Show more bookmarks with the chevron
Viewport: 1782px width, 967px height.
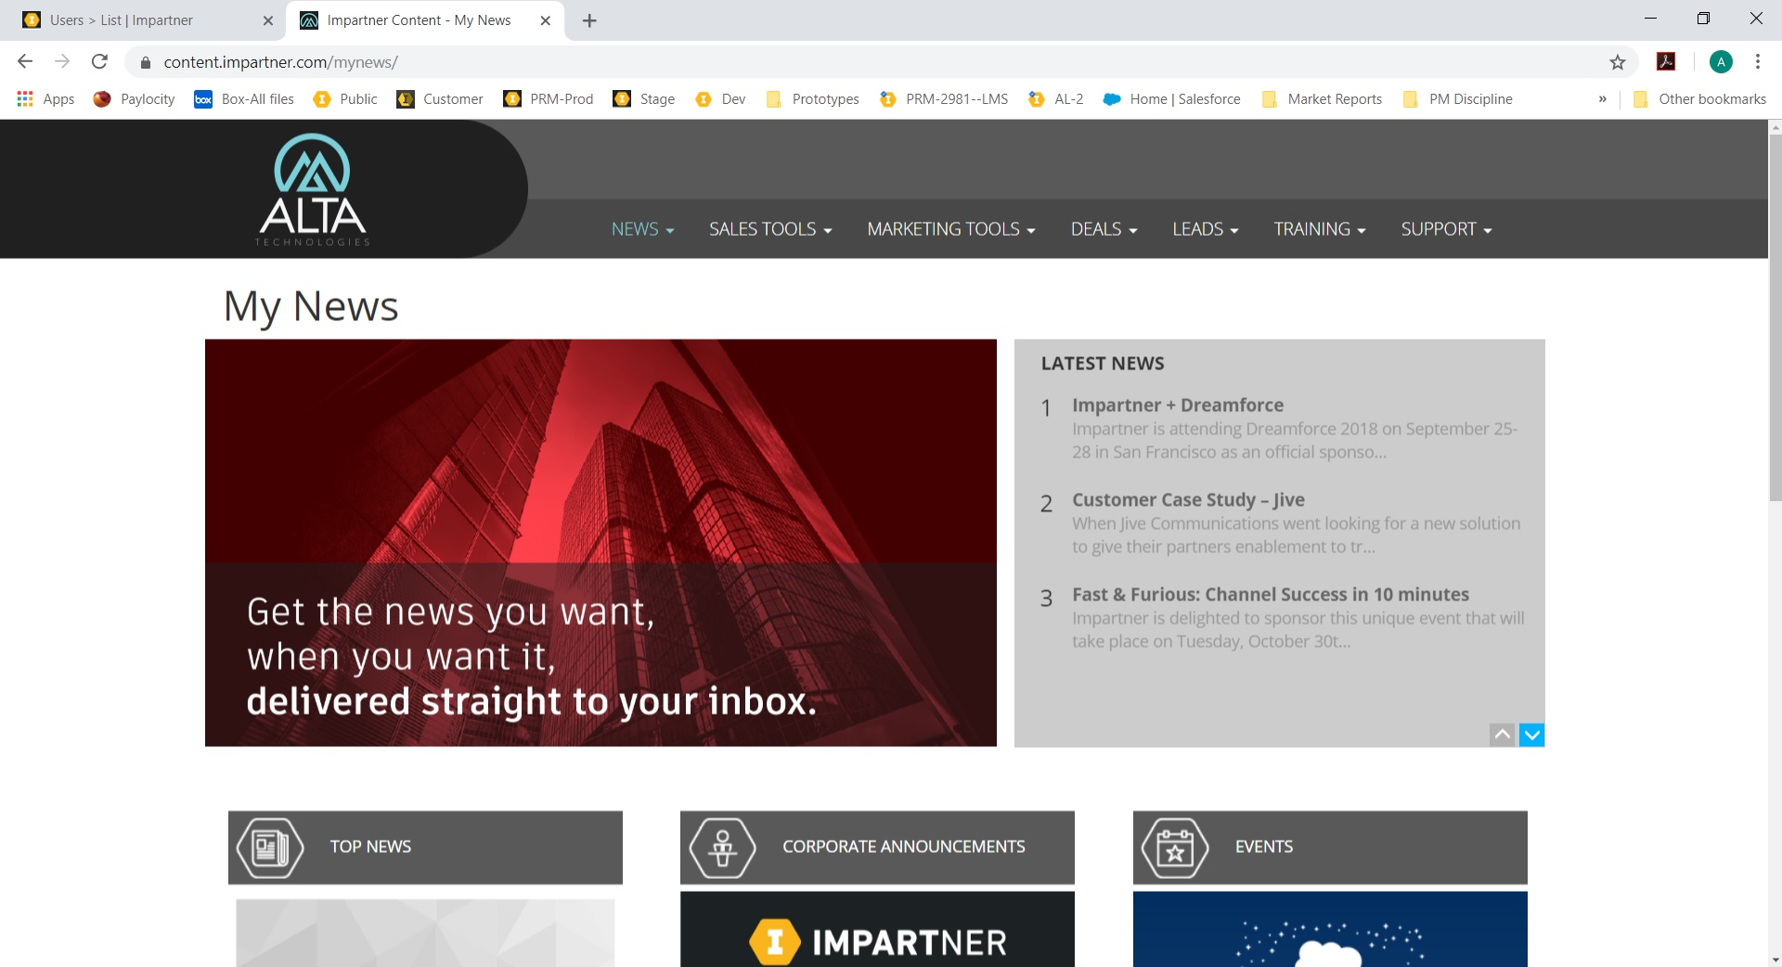[1602, 99]
